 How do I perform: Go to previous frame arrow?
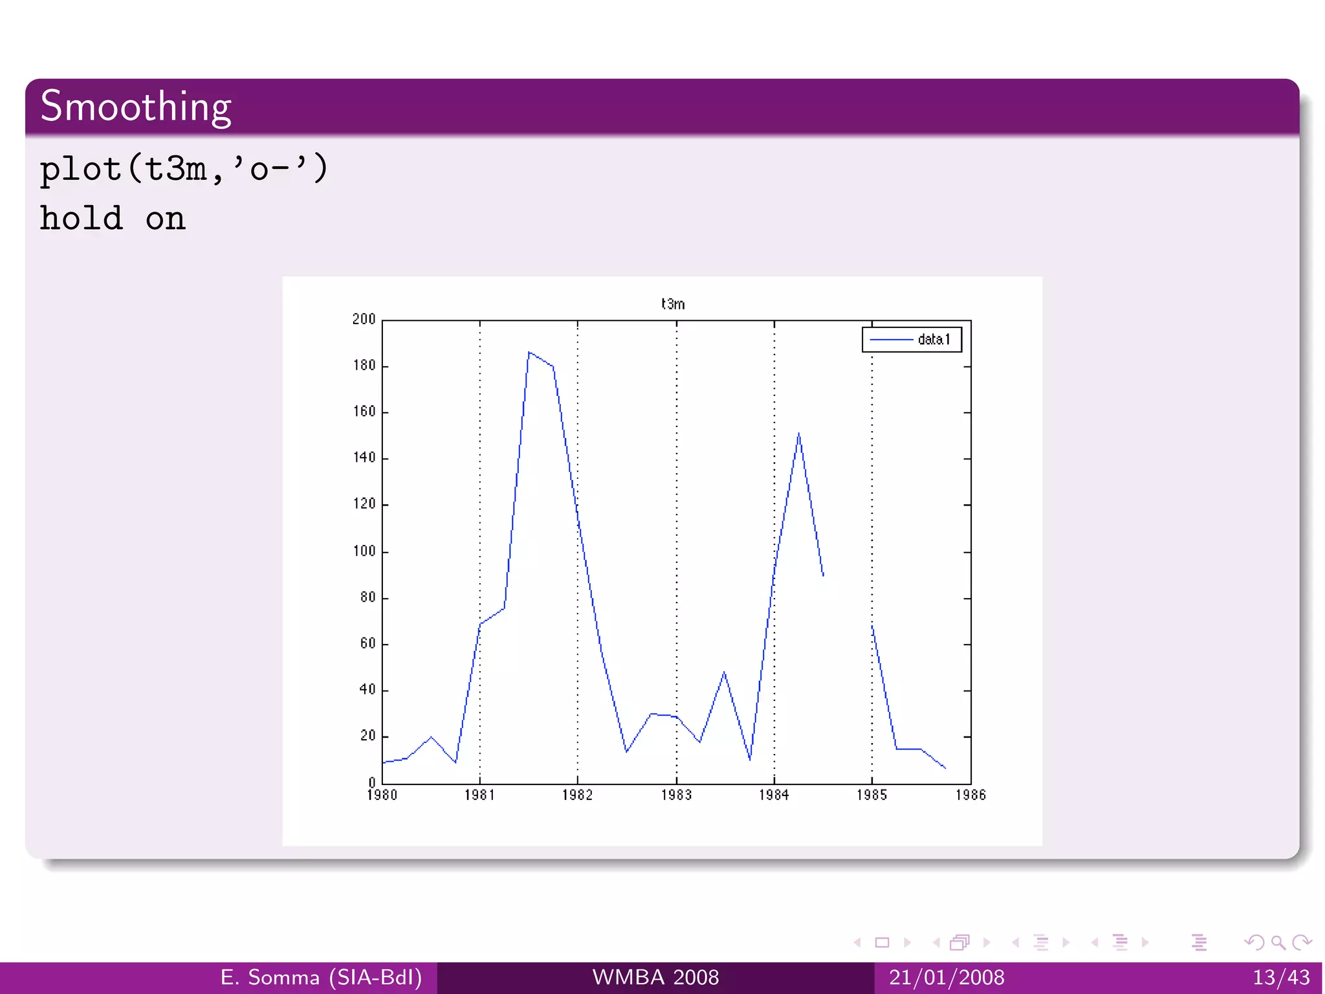pos(936,943)
